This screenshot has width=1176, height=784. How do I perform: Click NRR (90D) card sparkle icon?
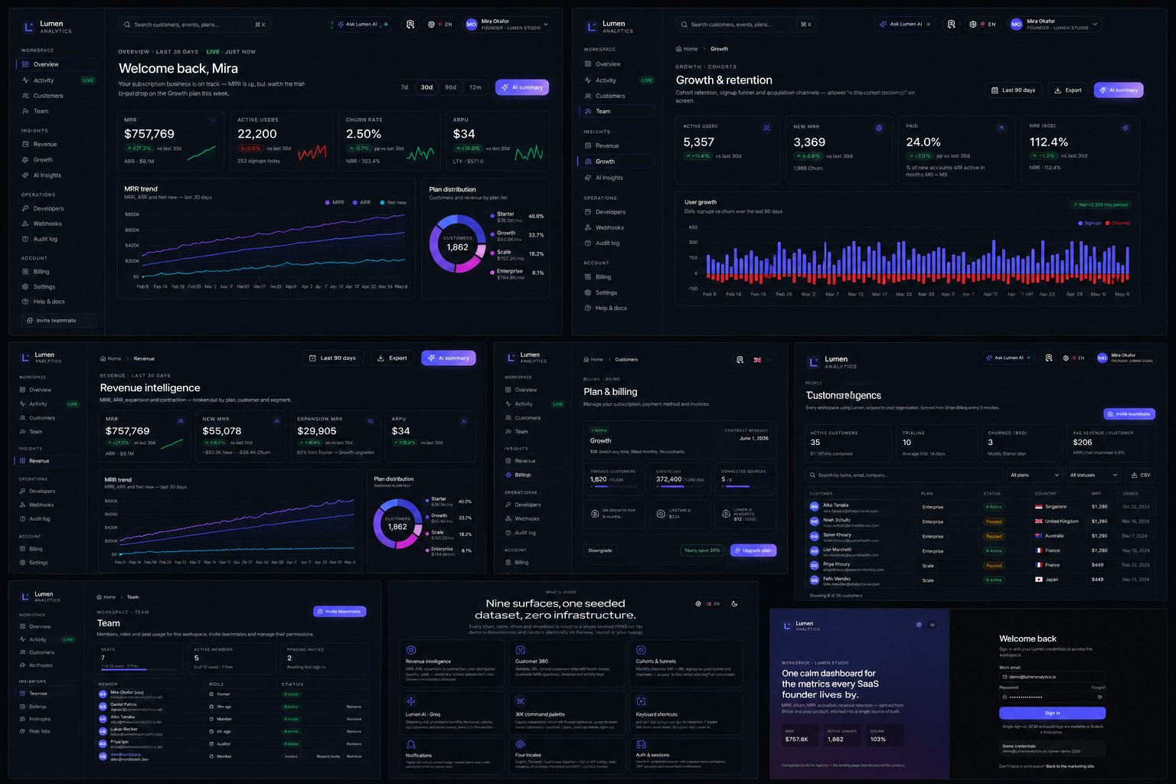(x=1125, y=128)
